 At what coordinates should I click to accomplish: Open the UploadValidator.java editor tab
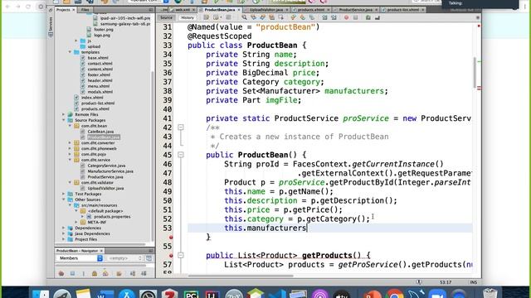pos(266,10)
